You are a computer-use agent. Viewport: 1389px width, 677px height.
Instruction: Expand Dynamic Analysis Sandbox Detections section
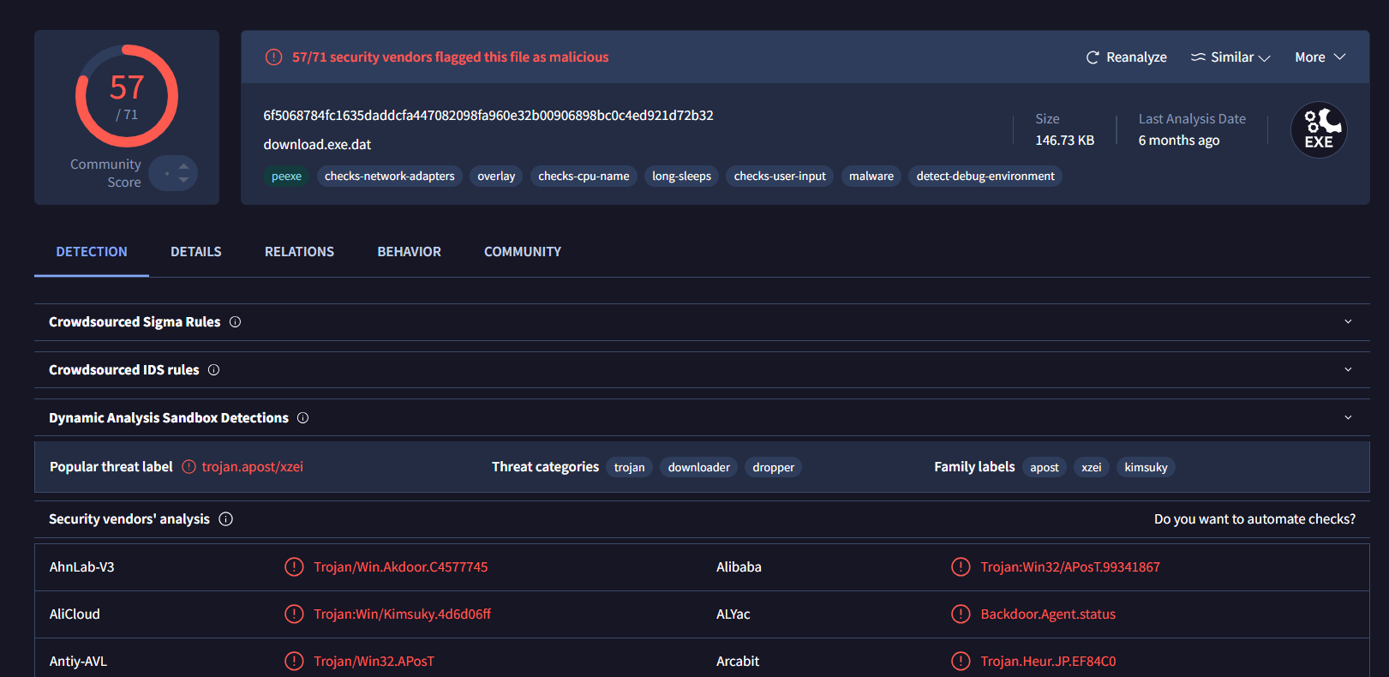(1348, 418)
